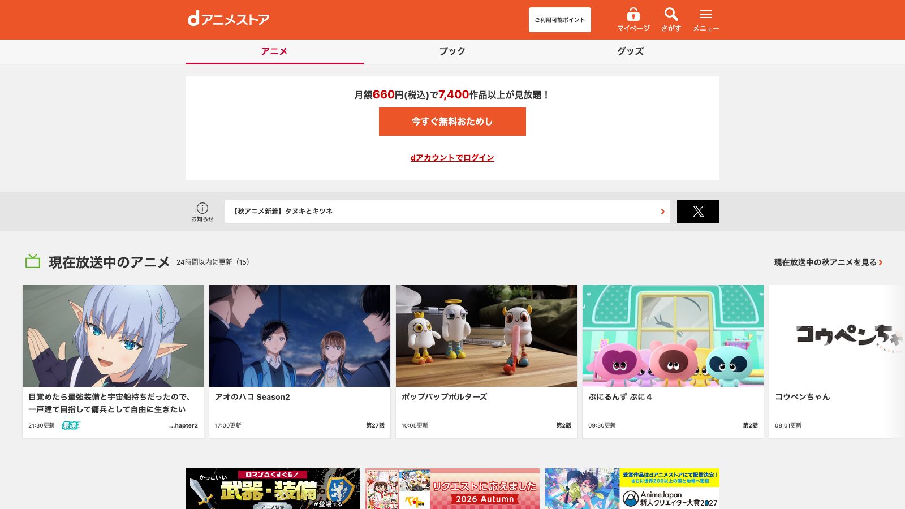Open thumbnail for 目覚めたら最強装備と宇宙船持ち anime
The height and width of the screenshot is (509, 905).
click(x=113, y=336)
